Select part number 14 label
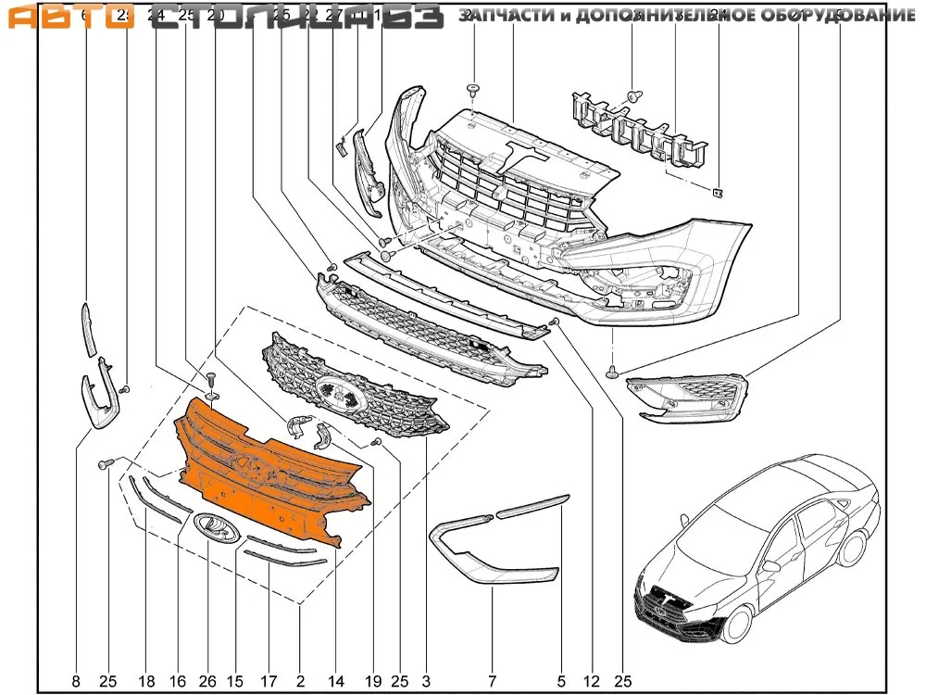Image resolution: width=926 pixels, height=695 pixels. tap(336, 682)
